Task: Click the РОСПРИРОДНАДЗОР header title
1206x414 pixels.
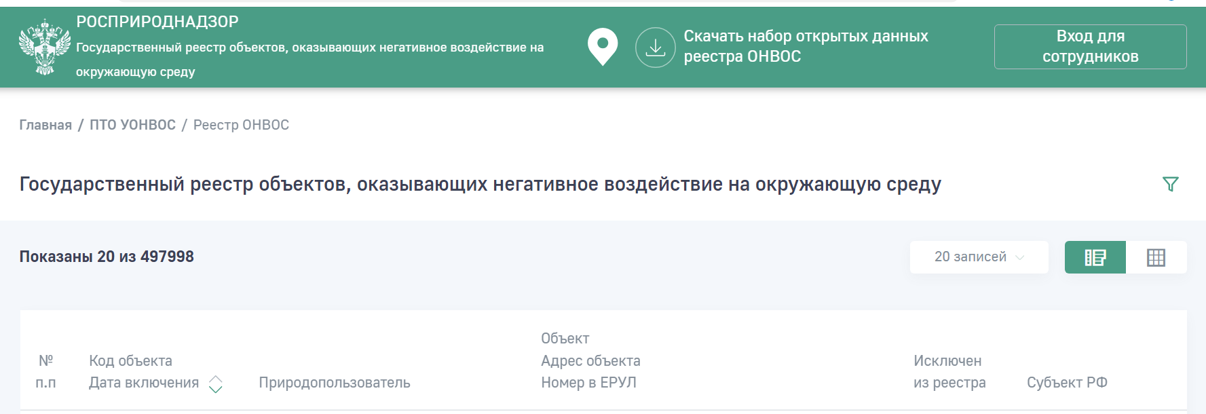Action: tap(157, 22)
